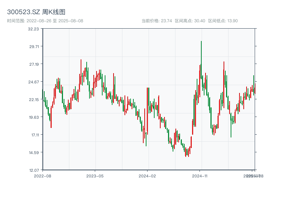
Task: Click the 2022-08 x-axis date label
Action: click(x=42, y=176)
